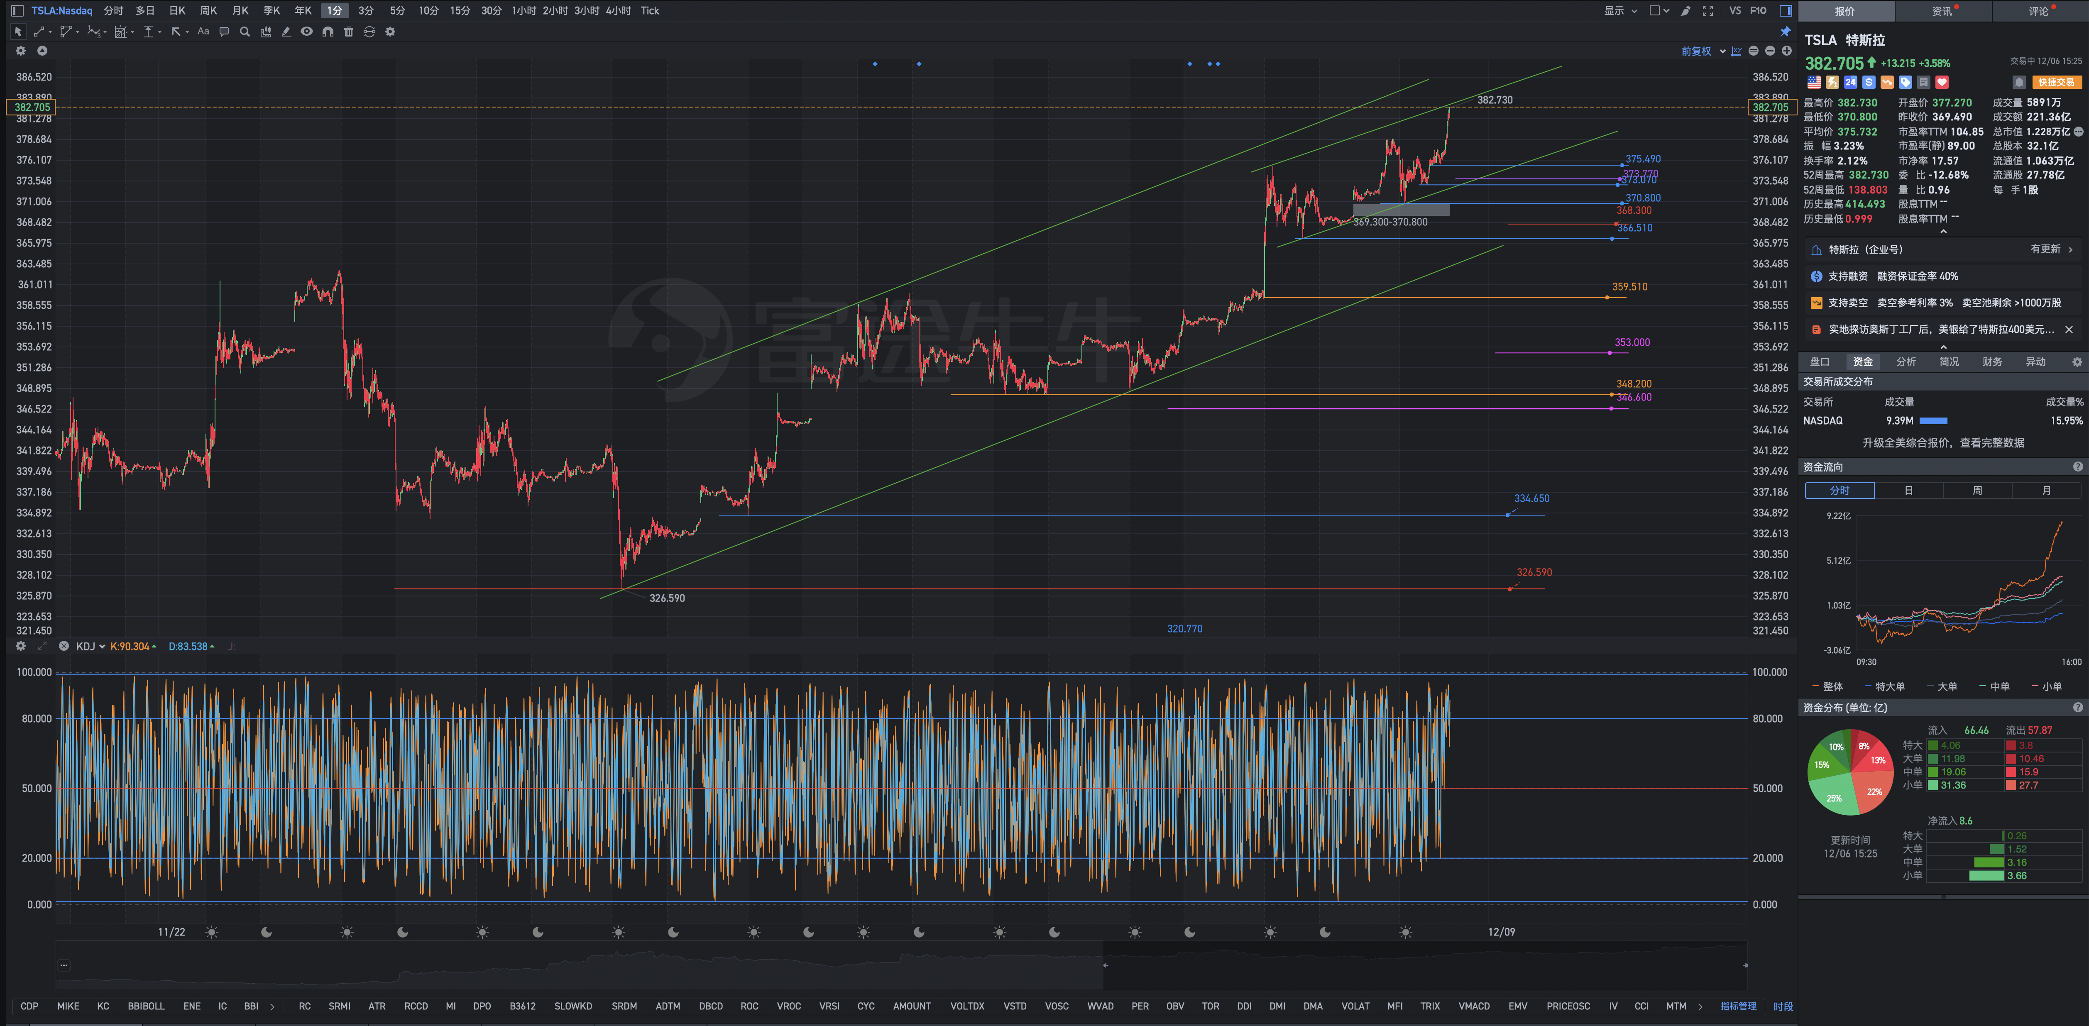Screen dimensions: 2089x1026
Task: Delete drawings with the trash icon
Action: point(349,32)
